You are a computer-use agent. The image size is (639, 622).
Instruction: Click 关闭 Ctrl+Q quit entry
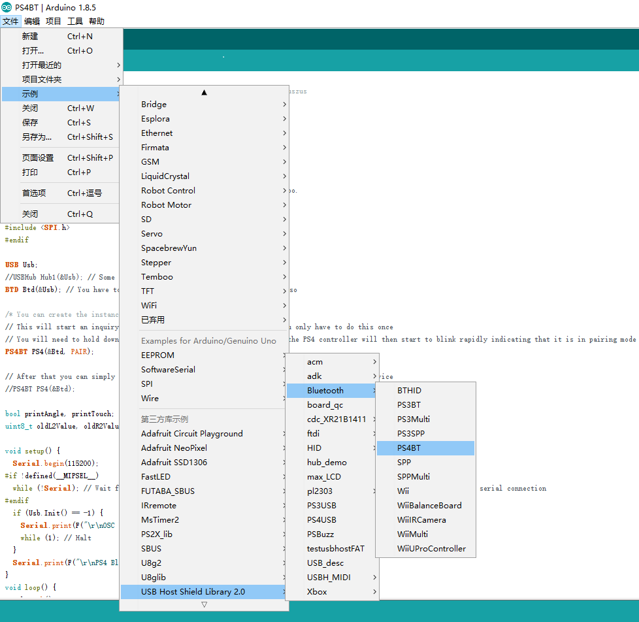point(61,214)
